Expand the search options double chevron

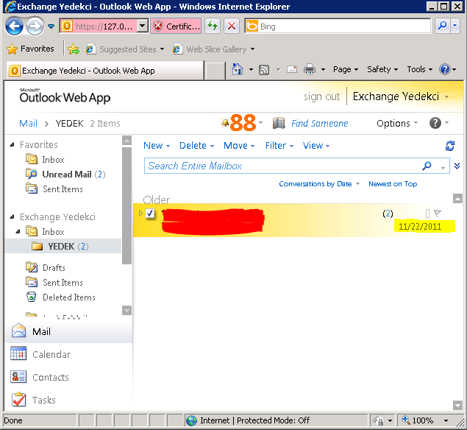pos(457,166)
